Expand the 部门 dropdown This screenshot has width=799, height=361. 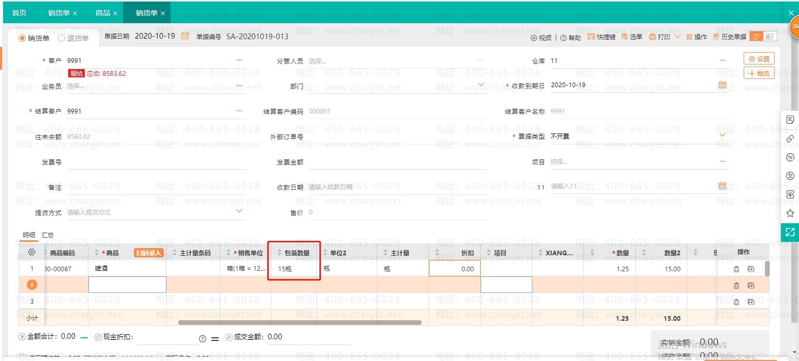(x=481, y=85)
